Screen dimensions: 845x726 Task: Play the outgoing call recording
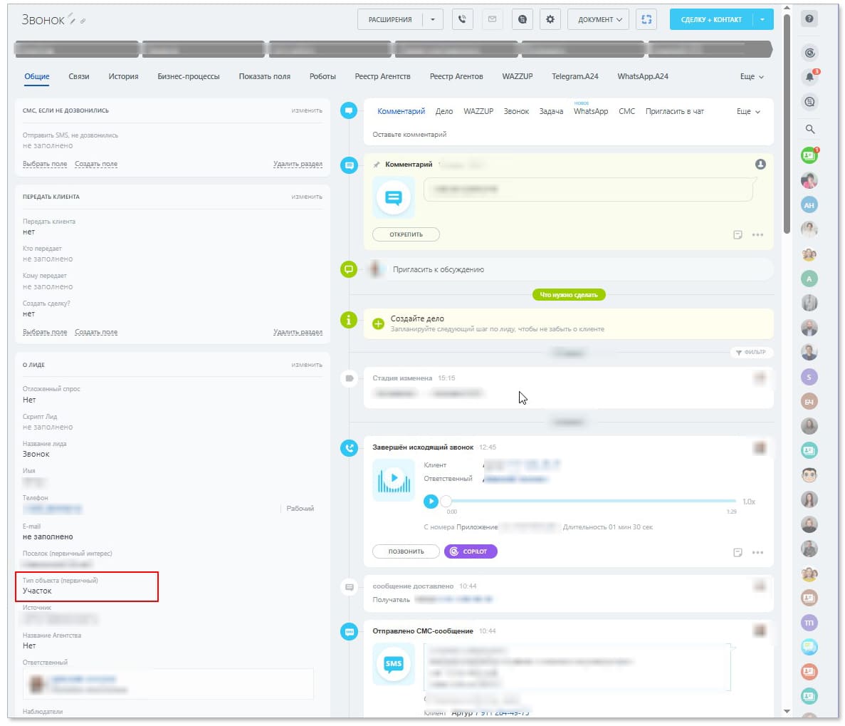431,502
